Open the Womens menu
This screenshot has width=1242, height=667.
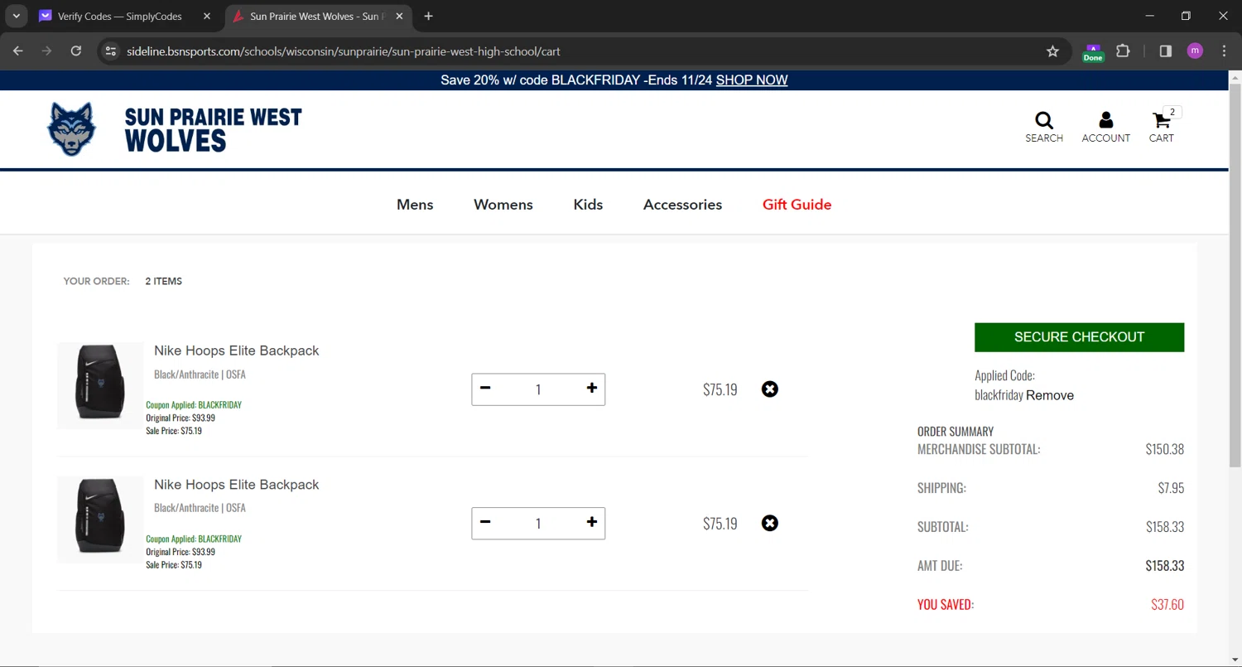503,205
